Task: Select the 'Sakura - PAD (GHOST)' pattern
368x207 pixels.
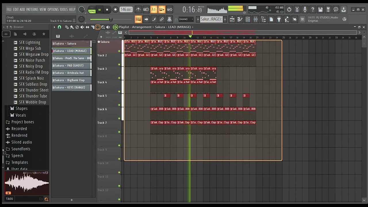Action: tap(72, 66)
